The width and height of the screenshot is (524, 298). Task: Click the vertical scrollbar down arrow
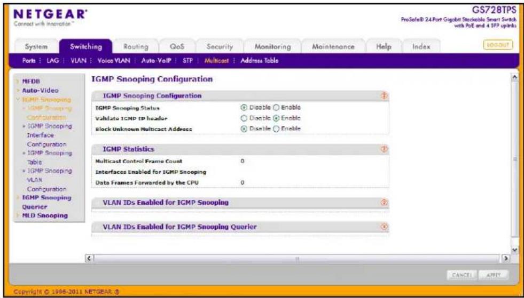pos(514,249)
